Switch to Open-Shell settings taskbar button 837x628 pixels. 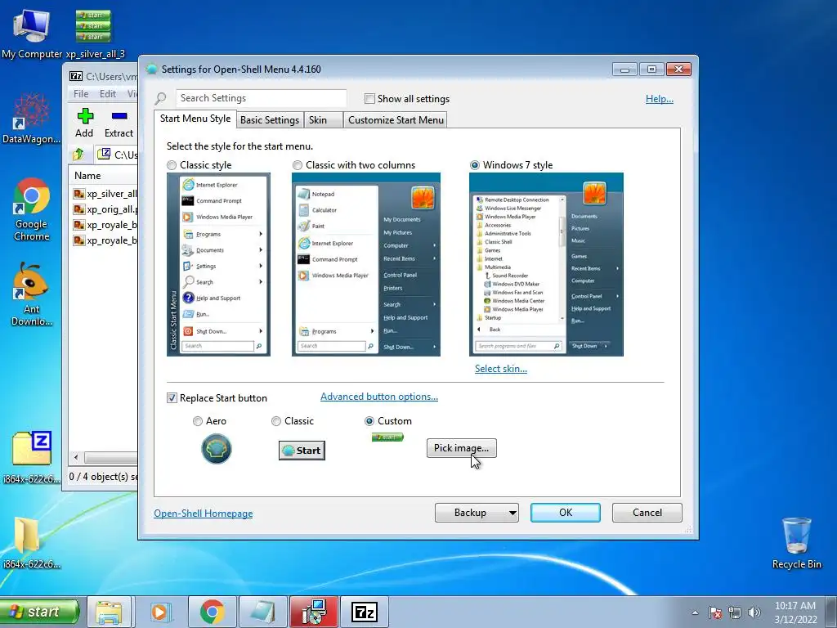(x=314, y=612)
